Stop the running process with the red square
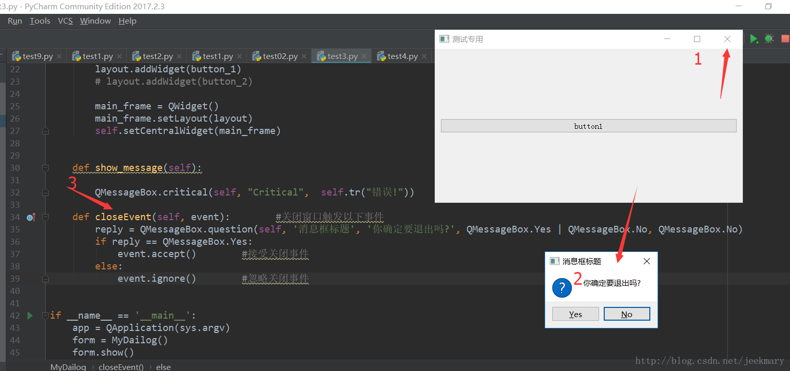Viewport: 790px width, 371px height. [x=785, y=38]
